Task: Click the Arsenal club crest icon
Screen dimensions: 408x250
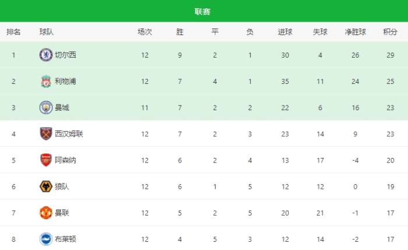Action: pos(45,160)
